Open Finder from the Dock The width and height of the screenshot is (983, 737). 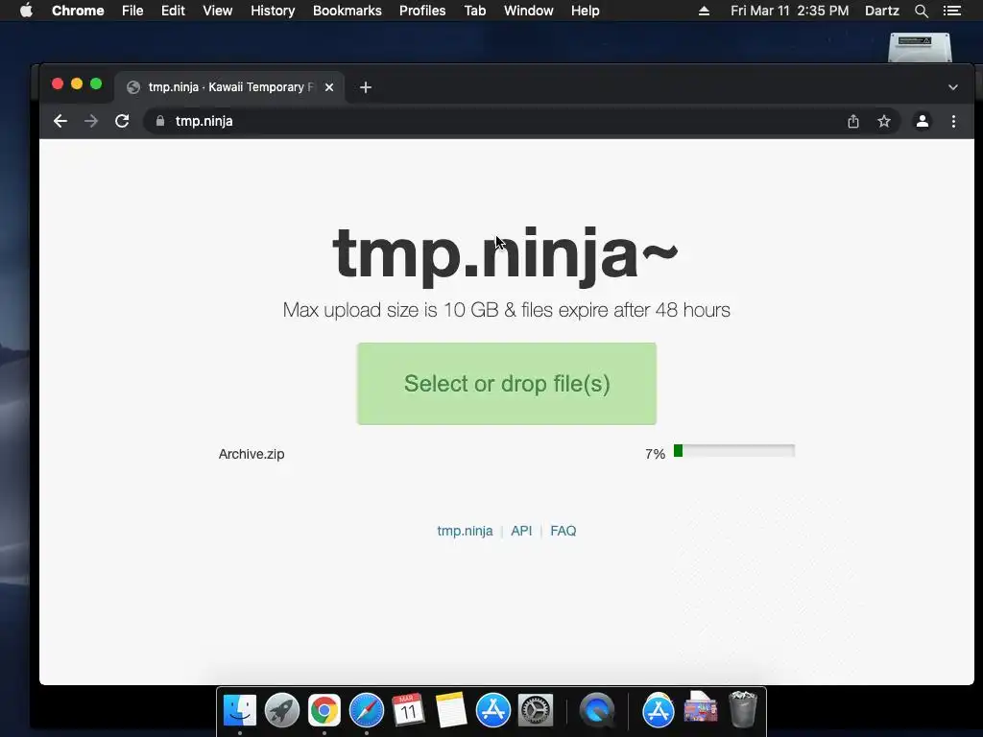tap(240, 711)
